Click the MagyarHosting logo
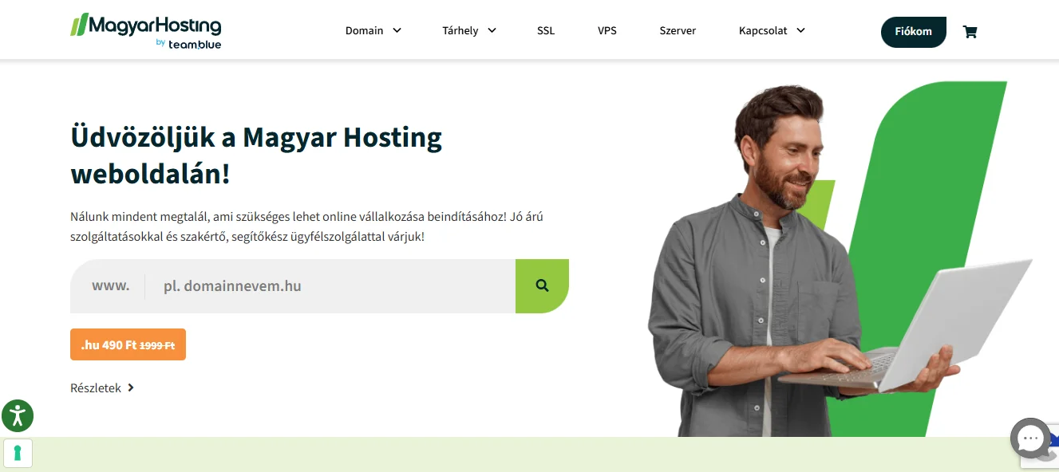Image resolution: width=1059 pixels, height=472 pixels. click(145, 31)
